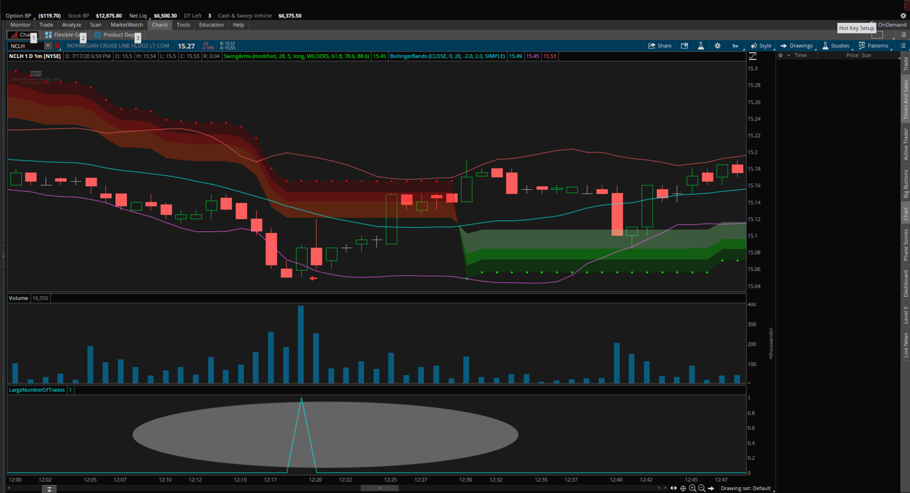Open chart settings gear icon
910x493 pixels.
coord(717,46)
